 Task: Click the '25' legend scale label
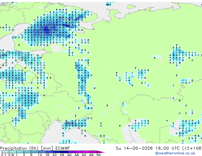(62, 155)
